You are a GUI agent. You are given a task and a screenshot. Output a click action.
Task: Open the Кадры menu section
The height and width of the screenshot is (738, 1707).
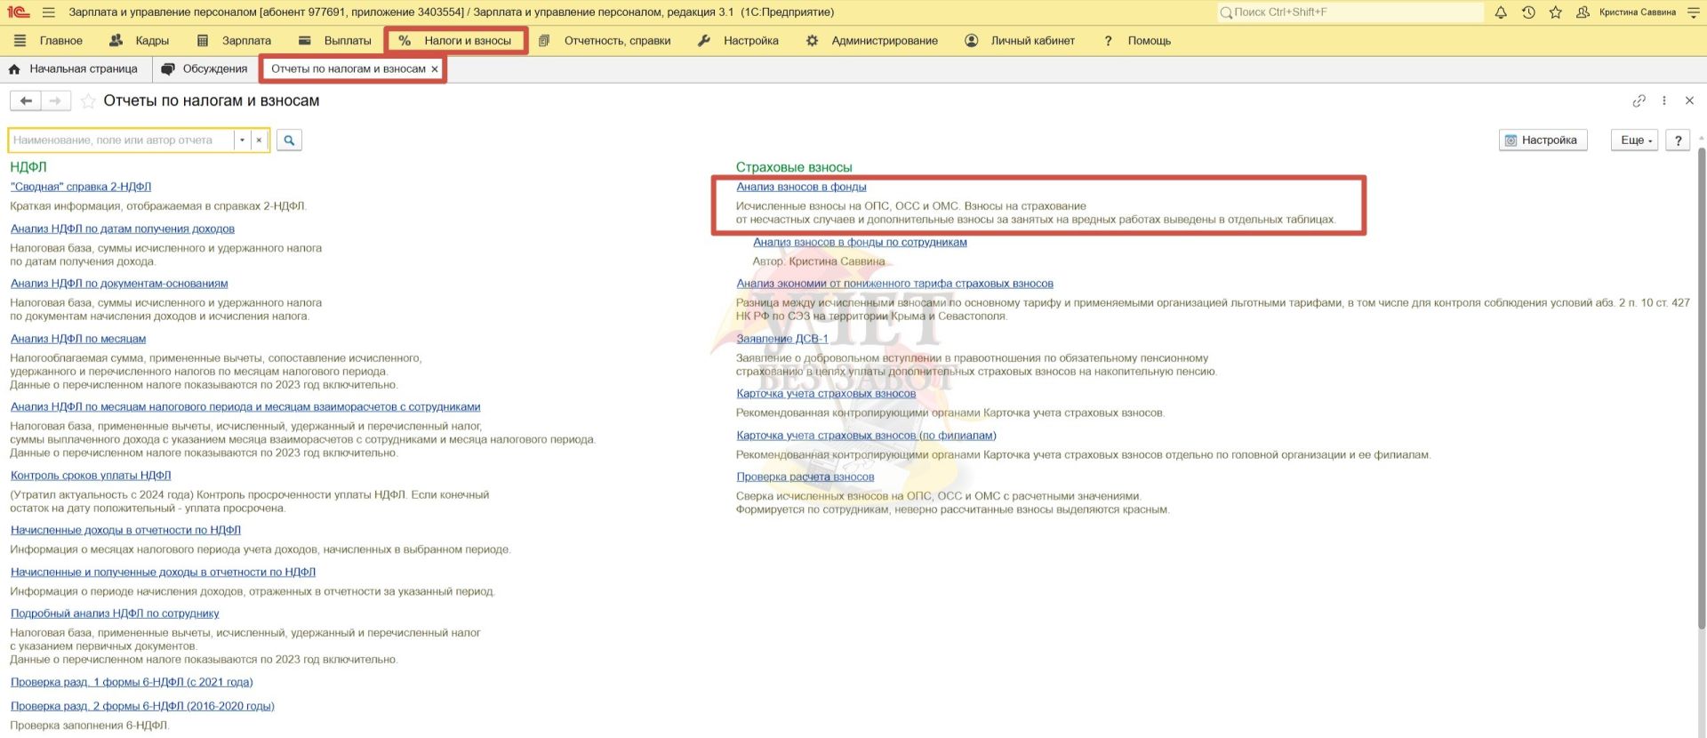(140, 41)
